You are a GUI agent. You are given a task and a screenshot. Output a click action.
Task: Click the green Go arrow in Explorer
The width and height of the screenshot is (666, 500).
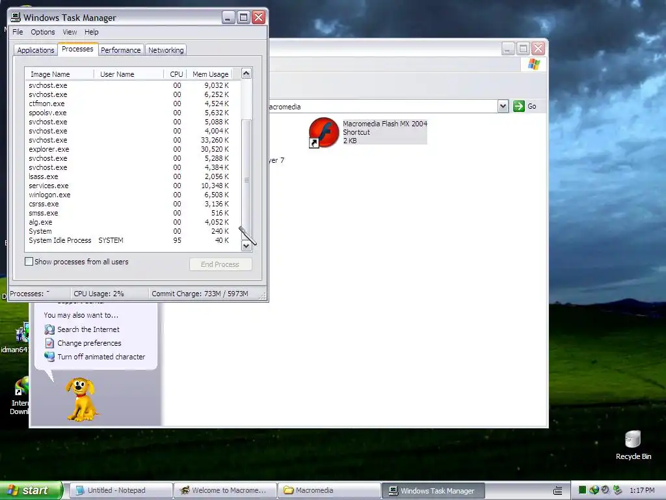[x=518, y=106]
